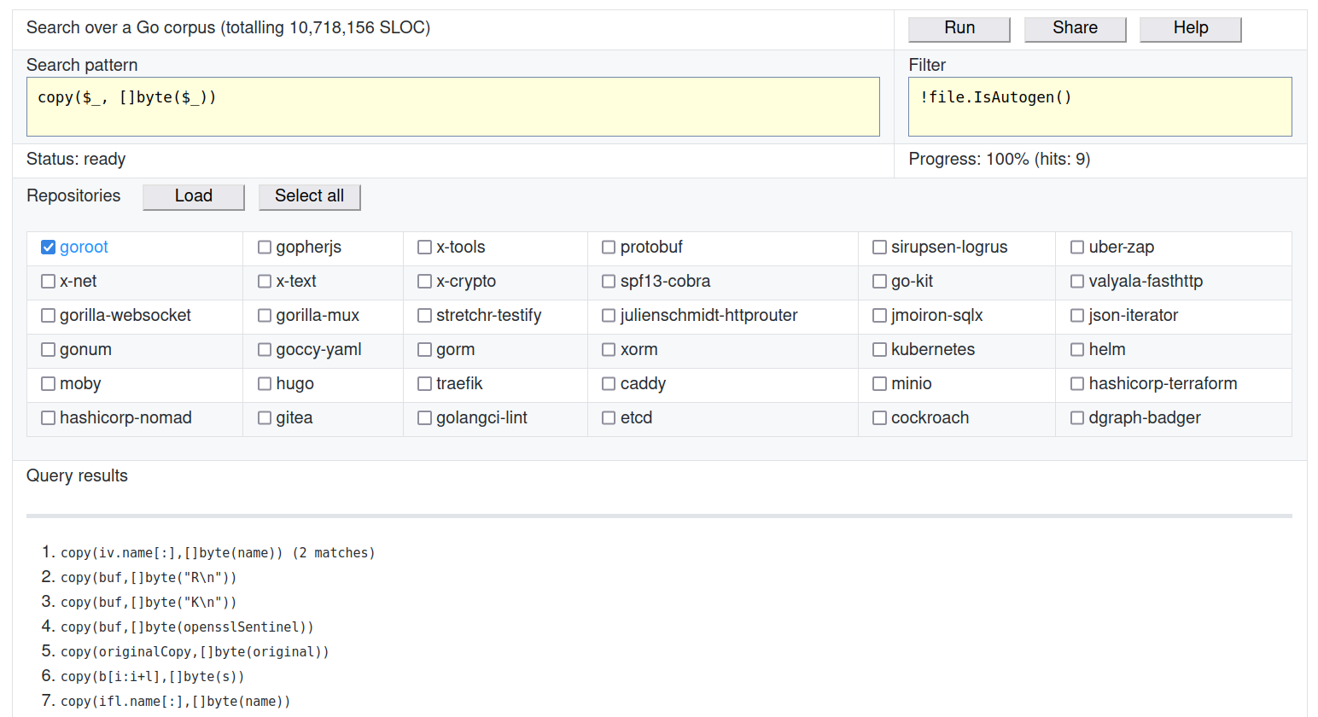Open the first result copy(iv.name[:],[]byte(name))
This screenshot has width=1318, height=717.
171,553
